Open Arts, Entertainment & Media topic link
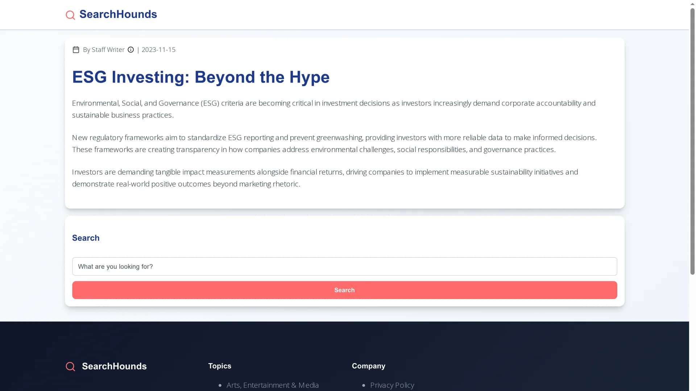This screenshot has width=696, height=391. point(273,385)
